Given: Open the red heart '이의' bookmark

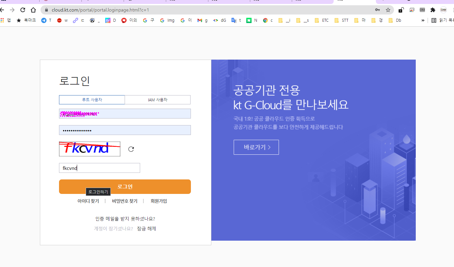Looking at the screenshot, I should 129,20.
